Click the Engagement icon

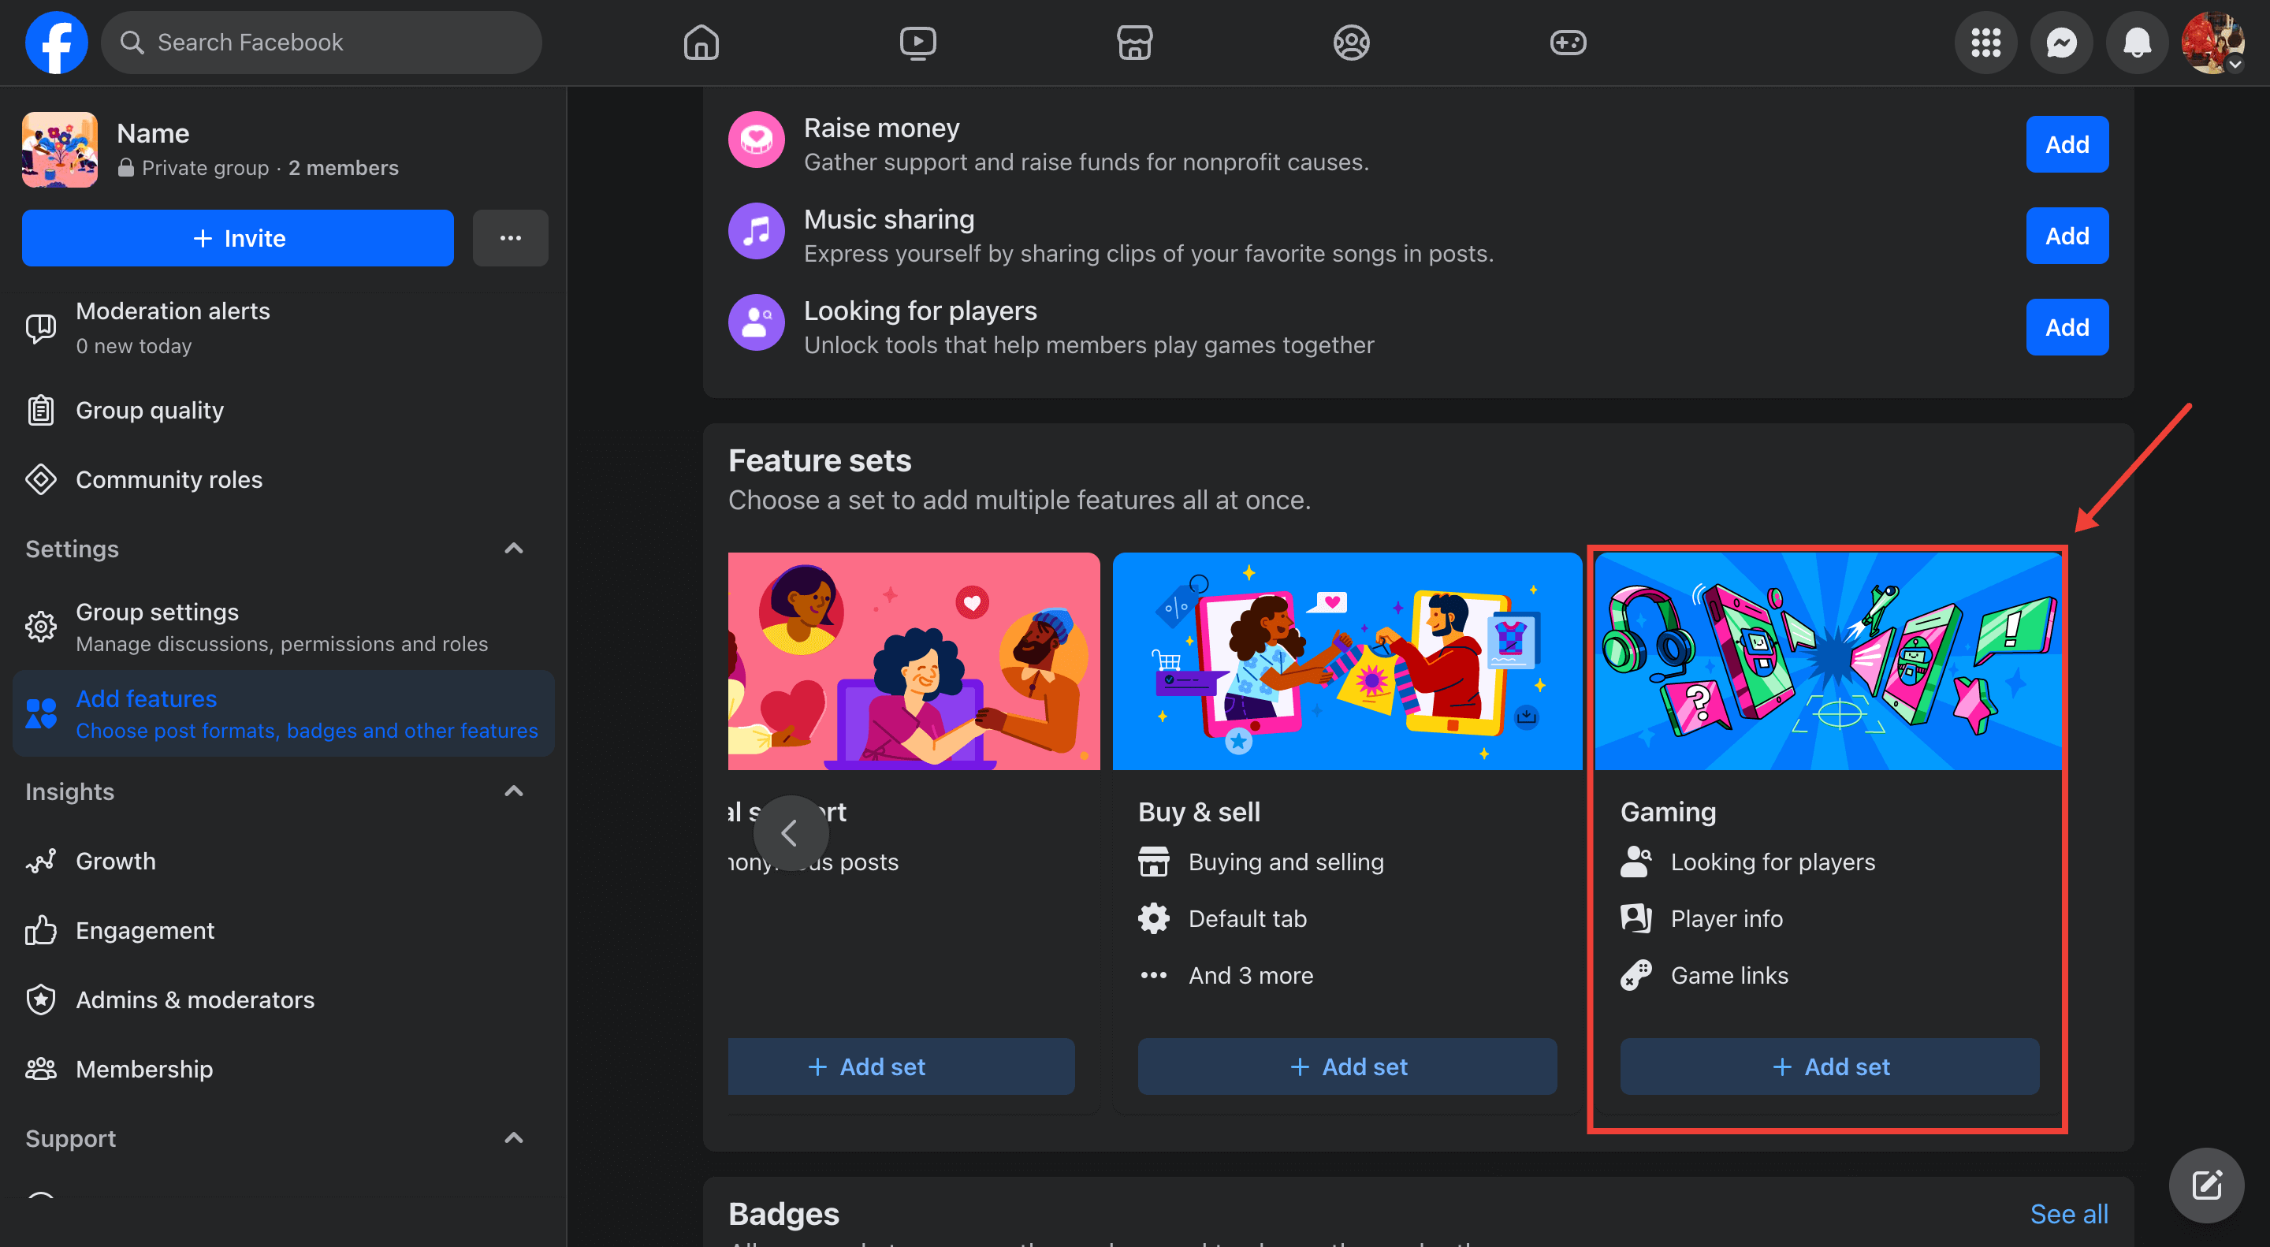pyautogui.click(x=42, y=929)
